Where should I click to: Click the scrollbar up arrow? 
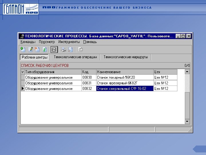[187, 72]
